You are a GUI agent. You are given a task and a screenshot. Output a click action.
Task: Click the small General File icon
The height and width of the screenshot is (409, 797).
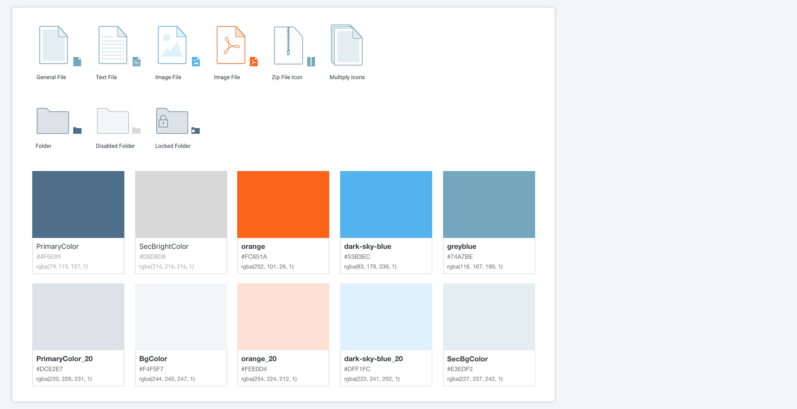click(77, 62)
